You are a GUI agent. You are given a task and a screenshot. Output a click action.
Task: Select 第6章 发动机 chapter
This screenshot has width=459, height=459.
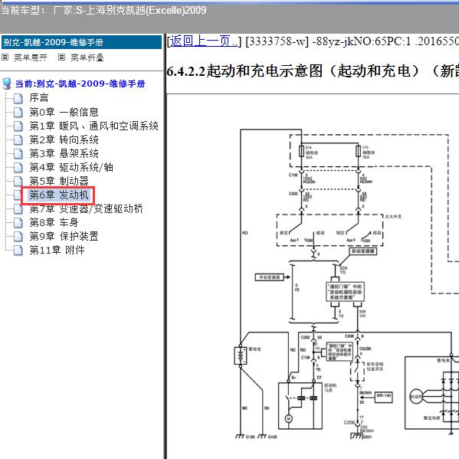coord(59,195)
